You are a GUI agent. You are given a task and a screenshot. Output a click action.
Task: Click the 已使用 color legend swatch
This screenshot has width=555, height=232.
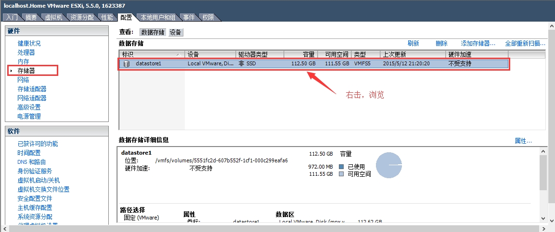(341, 167)
